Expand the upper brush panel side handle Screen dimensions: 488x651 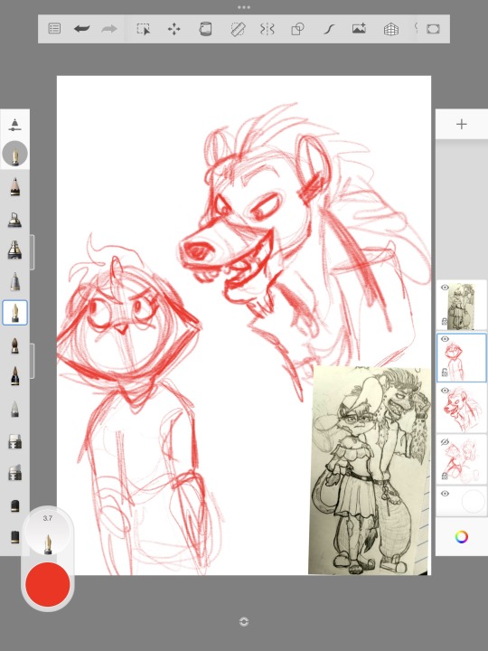[32, 252]
